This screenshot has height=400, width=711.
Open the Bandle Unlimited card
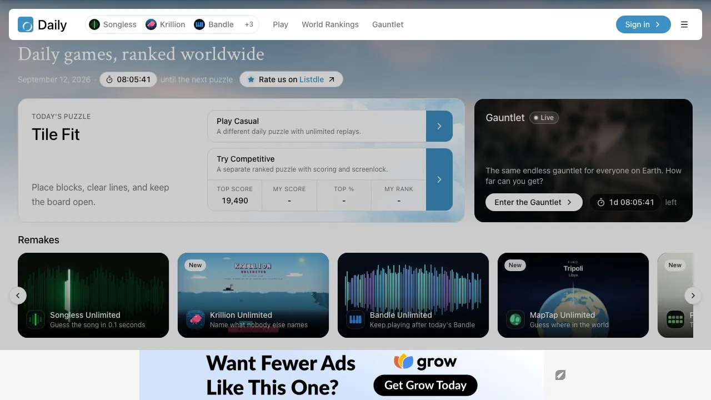coord(413,295)
